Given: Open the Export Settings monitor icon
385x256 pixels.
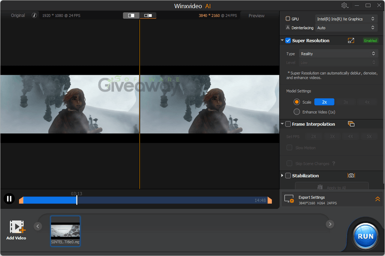Looking at the screenshot, I should point(289,199).
